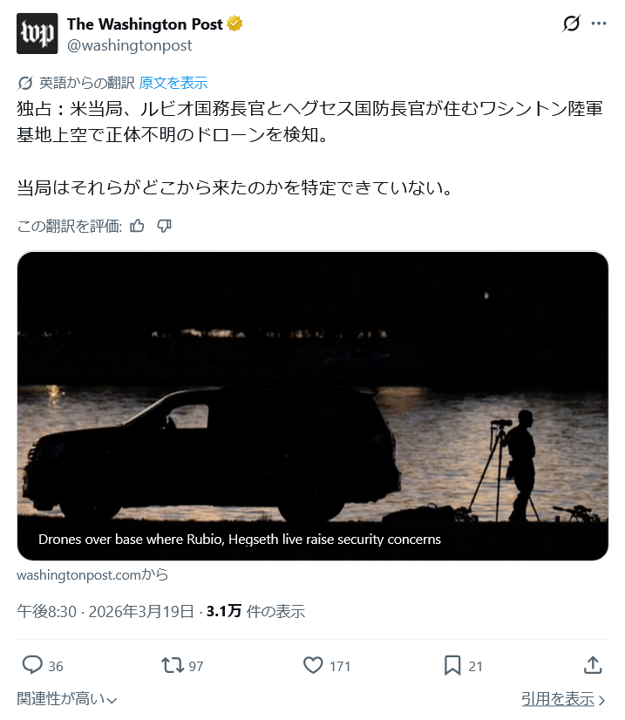Click the @washingtonpost handle
The width and height of the screenshot is (625, 720).
click(x=130, y=45)
